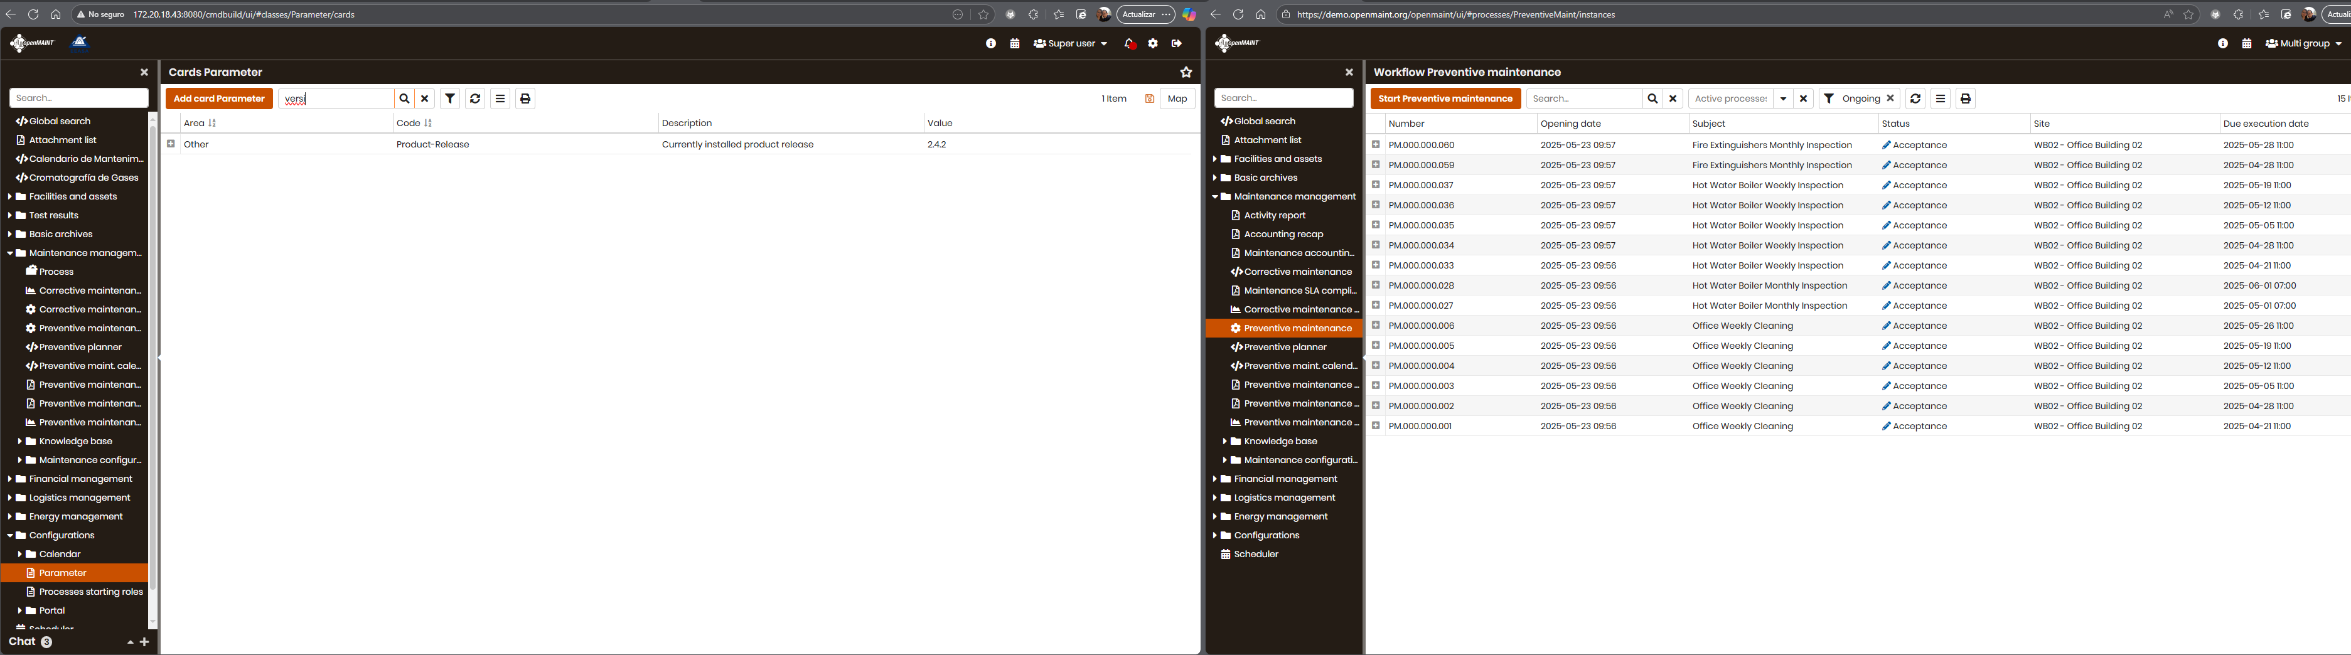Image resolution: width=2351 pixels, height=655 pixels.
Task: Open Processes starting roles in left navigation
Action: coord(90,592)
